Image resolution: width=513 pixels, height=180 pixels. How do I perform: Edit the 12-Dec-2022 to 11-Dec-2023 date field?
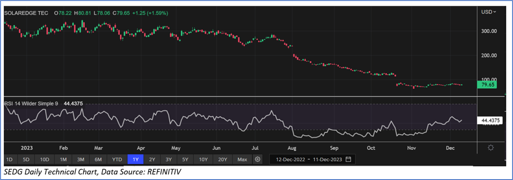307,159
